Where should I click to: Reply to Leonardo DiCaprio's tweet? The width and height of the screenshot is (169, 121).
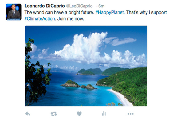click(x=28, y=114)
